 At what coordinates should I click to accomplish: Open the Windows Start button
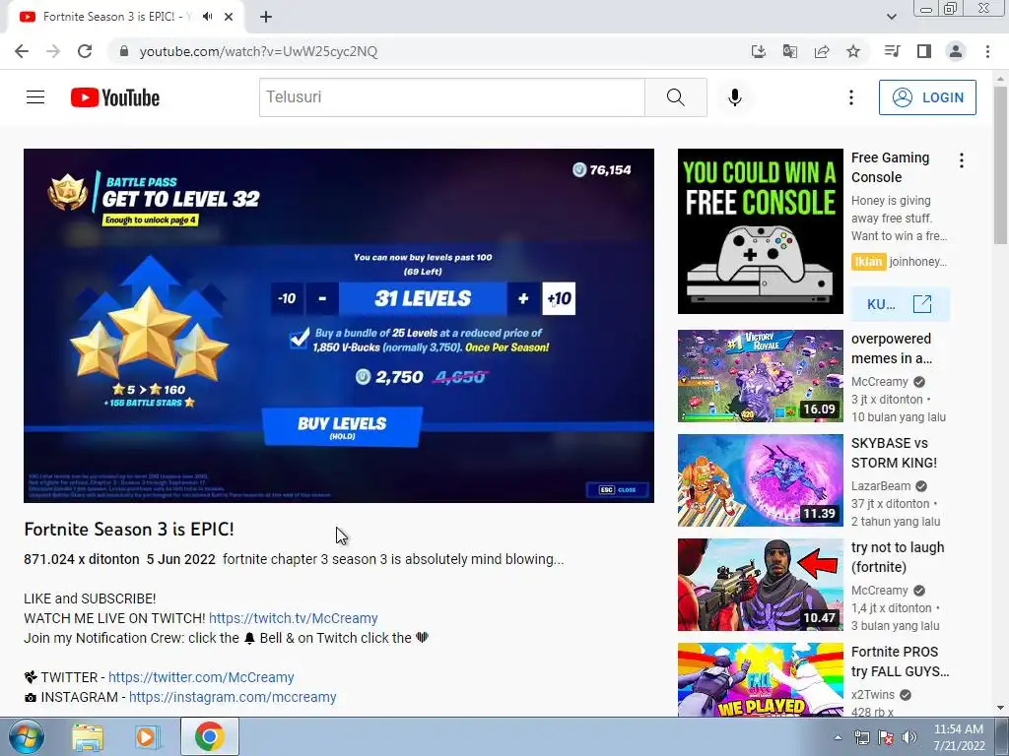coord(27,736)
